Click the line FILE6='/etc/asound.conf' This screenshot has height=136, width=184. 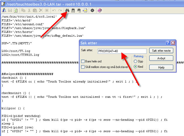coord(23,24)
